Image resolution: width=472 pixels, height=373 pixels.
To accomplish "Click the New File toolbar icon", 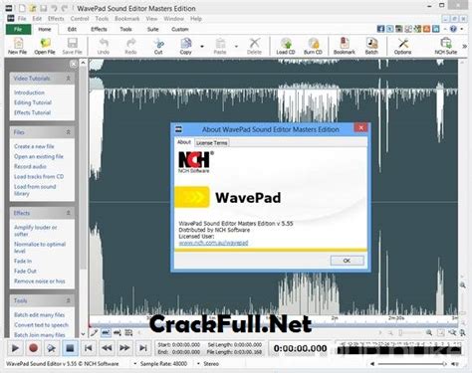I will pyautogui.click(x=18, y=46).
